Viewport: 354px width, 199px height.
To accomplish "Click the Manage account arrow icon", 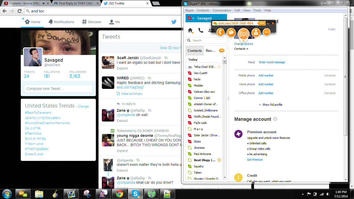I will [x=275, y=119].
